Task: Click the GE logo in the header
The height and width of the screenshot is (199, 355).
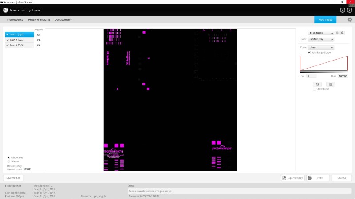Action: (x=5, y=10)
